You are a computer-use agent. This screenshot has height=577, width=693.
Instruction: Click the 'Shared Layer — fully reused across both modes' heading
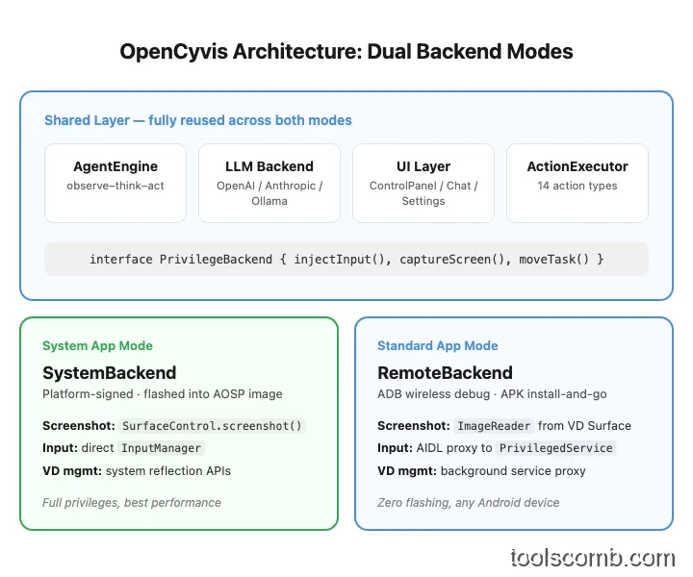point(198,120)
